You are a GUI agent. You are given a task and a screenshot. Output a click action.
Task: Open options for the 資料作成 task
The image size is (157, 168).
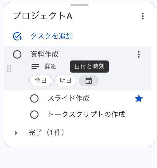[x=139, y=54]
